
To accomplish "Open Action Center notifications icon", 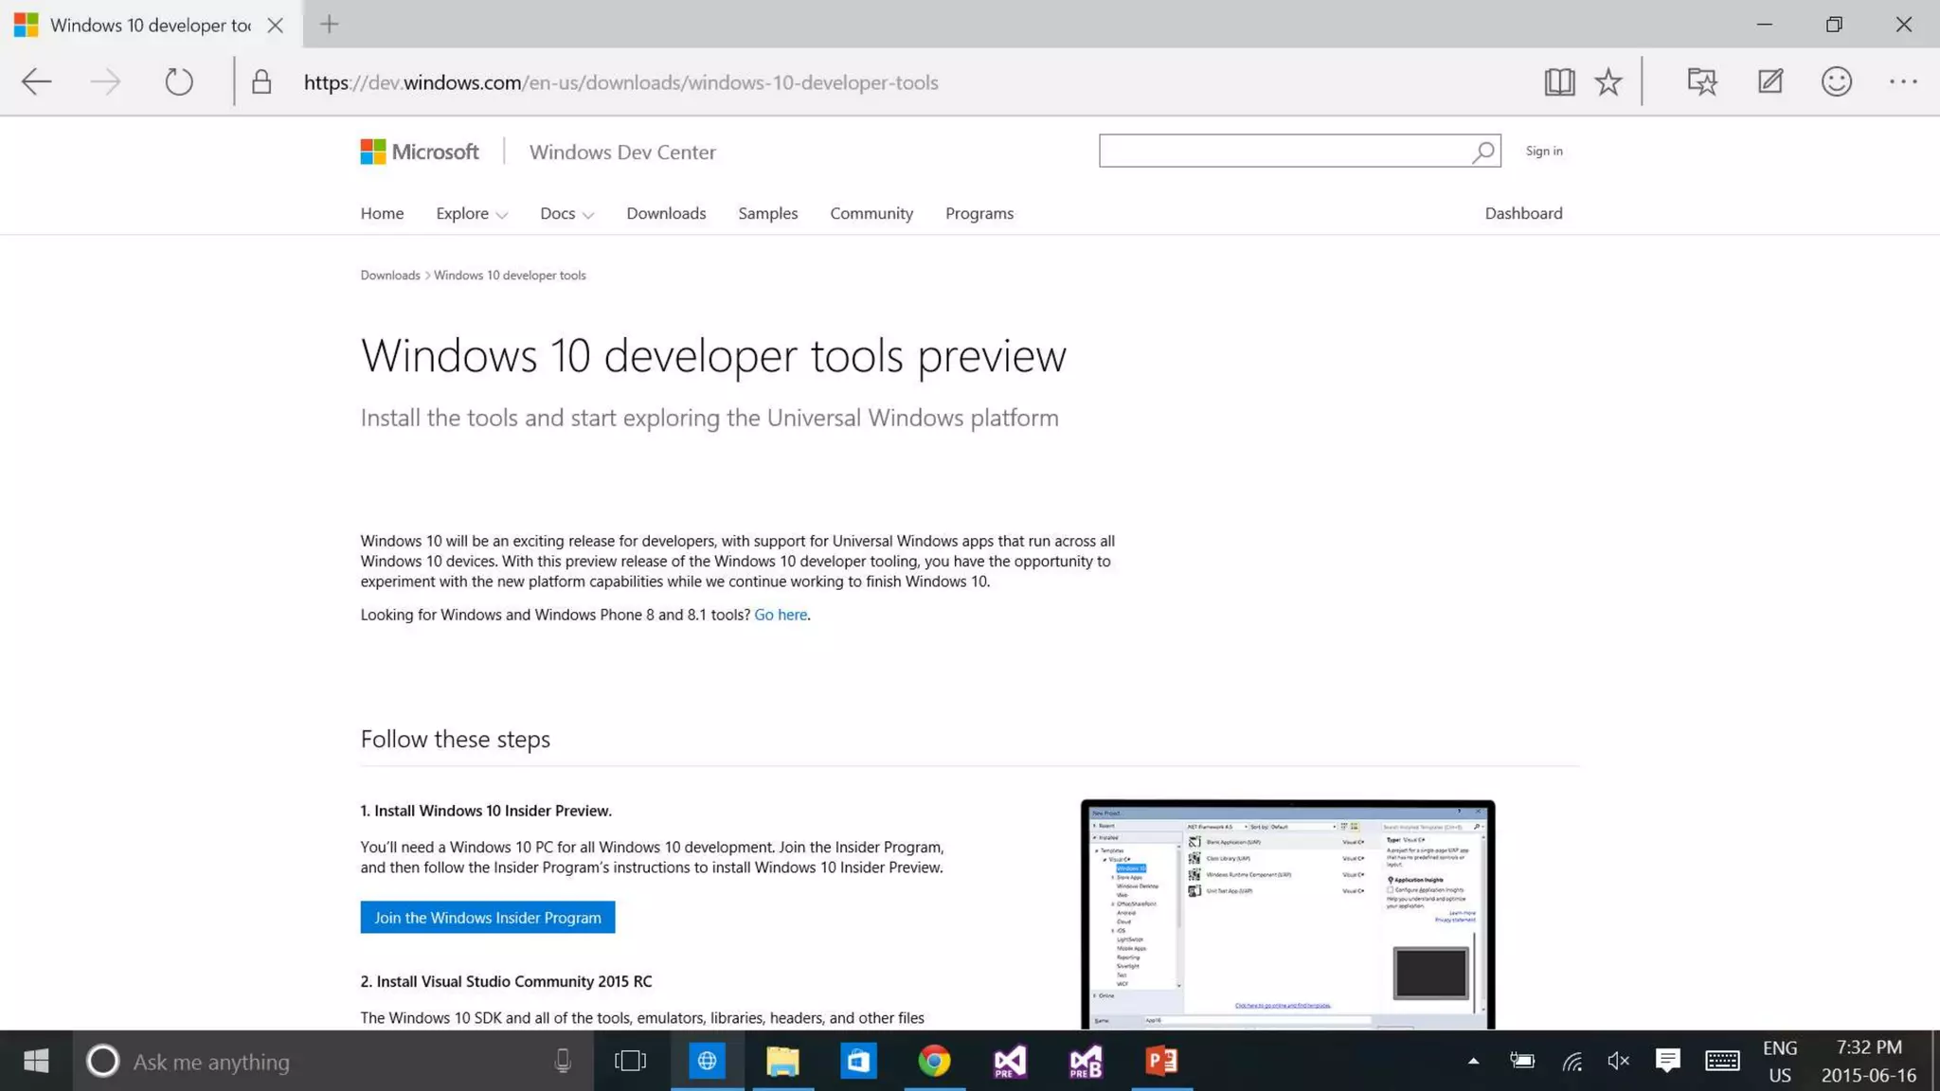I will pos(1668,1061).
